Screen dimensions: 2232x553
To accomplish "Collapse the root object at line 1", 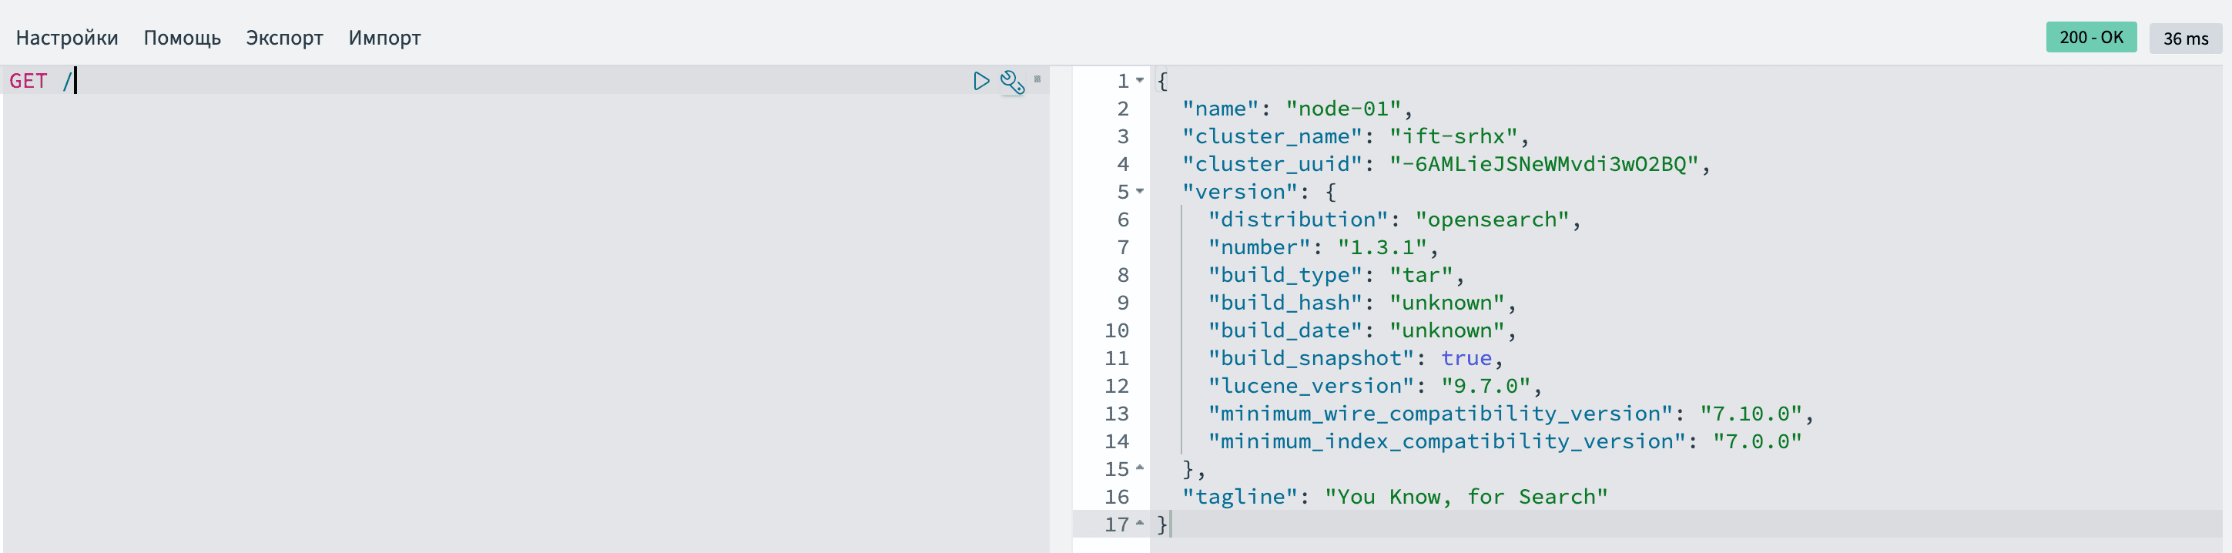I will pyautogui.click(x=1140, y=81).
